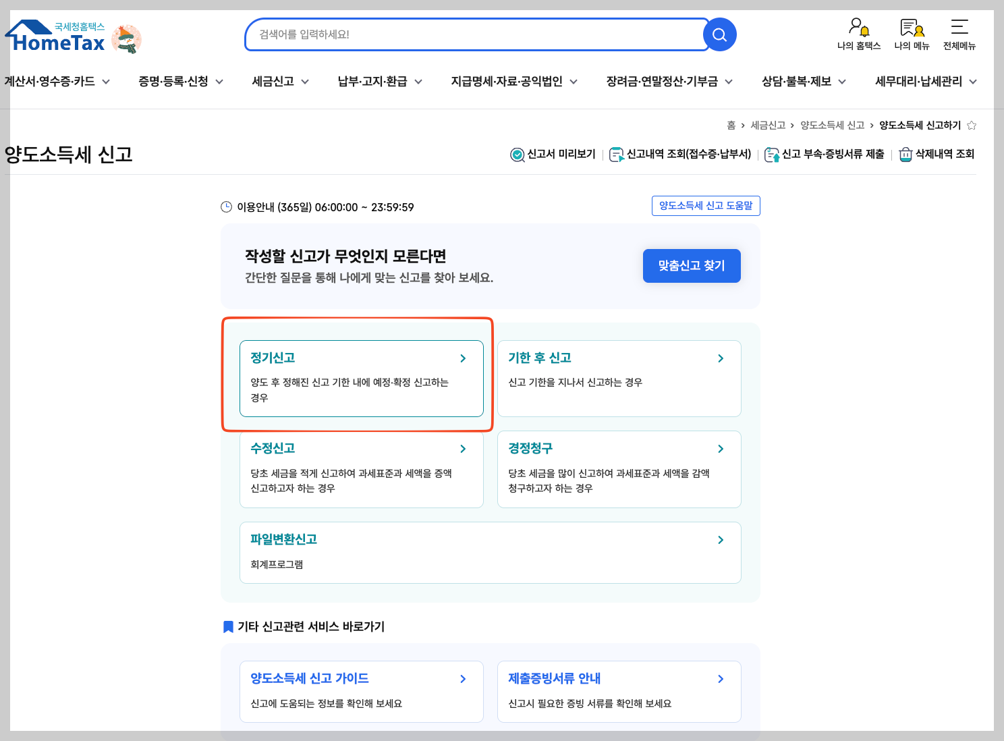Go to 세금신고 breadcrumb link
This screenshot has height=741, width=1004.
(x=768, y=126)
